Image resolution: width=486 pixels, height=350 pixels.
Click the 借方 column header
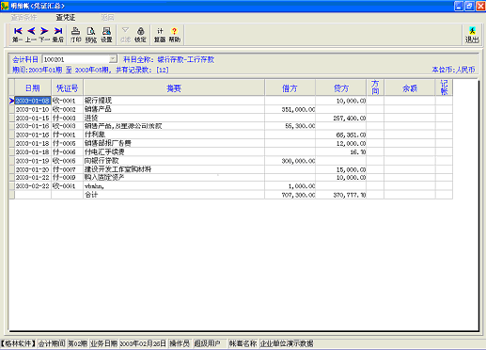[x=290, y=88]
